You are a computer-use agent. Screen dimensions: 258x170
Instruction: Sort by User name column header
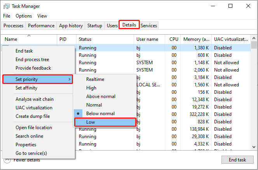(150, 39)
